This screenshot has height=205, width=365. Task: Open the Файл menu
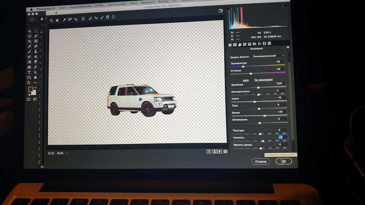click(62, 8)
